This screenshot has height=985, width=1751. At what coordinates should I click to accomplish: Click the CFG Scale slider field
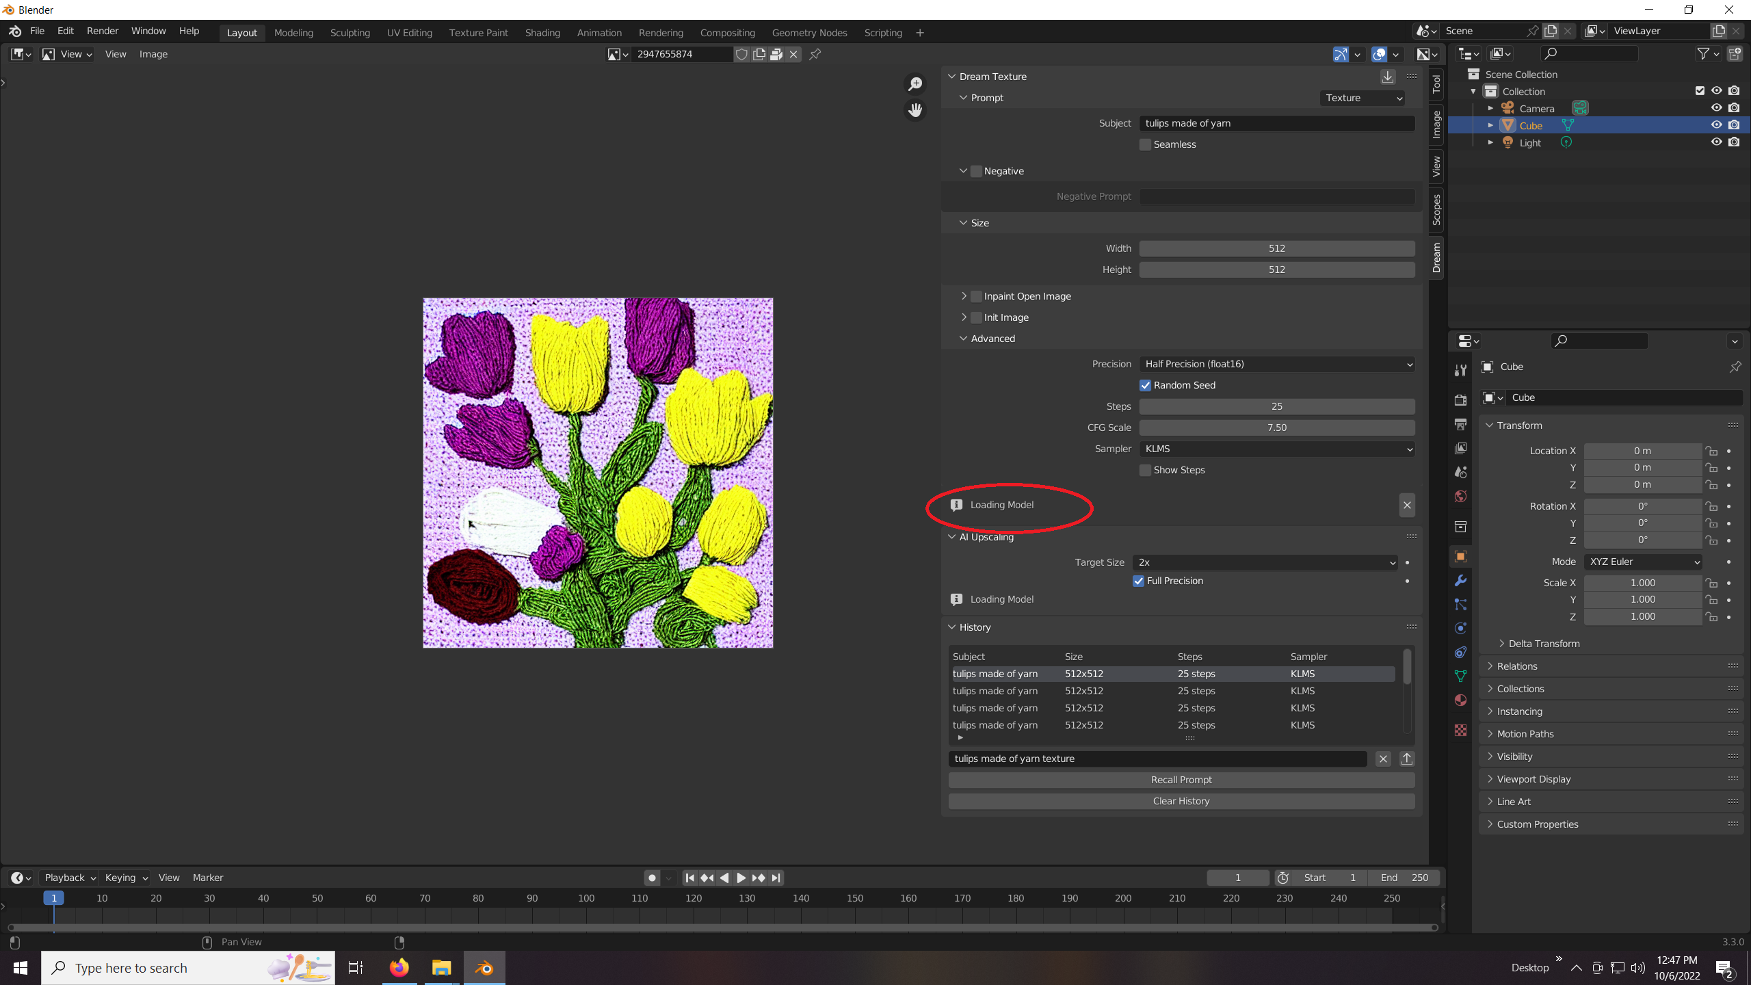[1276, 428]
